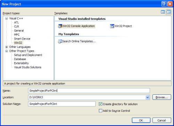Select Setup and Deployment project type
This screenshot has width=174, height=126.
[x=28, y=55]
